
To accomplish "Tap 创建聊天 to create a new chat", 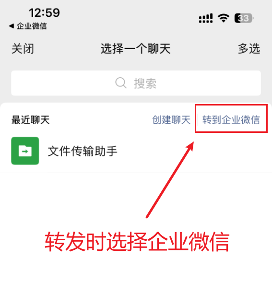I will (x=171, y=119).
